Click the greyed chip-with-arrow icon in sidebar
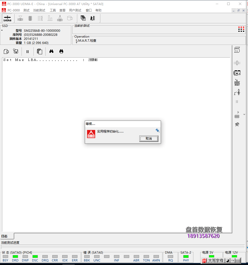The width and height of the screenshot is (248, 265). (x=237, y=115)
